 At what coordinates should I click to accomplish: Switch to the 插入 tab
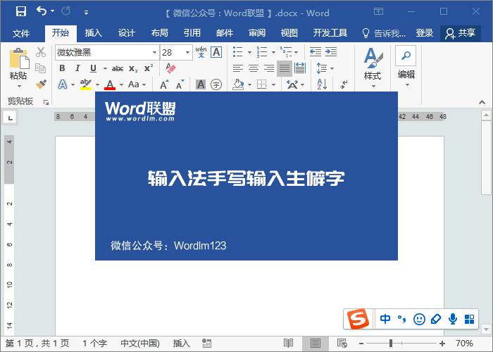pyautogui.click(x=94, y=33)
